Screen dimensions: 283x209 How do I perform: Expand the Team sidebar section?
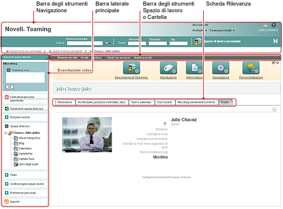(x=7, y=175)
